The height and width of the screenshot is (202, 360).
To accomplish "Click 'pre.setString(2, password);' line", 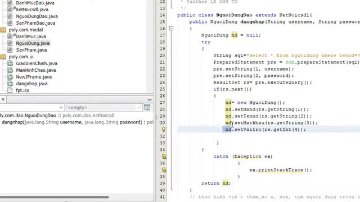I will click(254, 76).
